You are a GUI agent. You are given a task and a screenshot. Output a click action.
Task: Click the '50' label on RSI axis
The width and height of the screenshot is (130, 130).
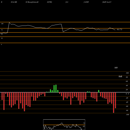coord(2,34)
